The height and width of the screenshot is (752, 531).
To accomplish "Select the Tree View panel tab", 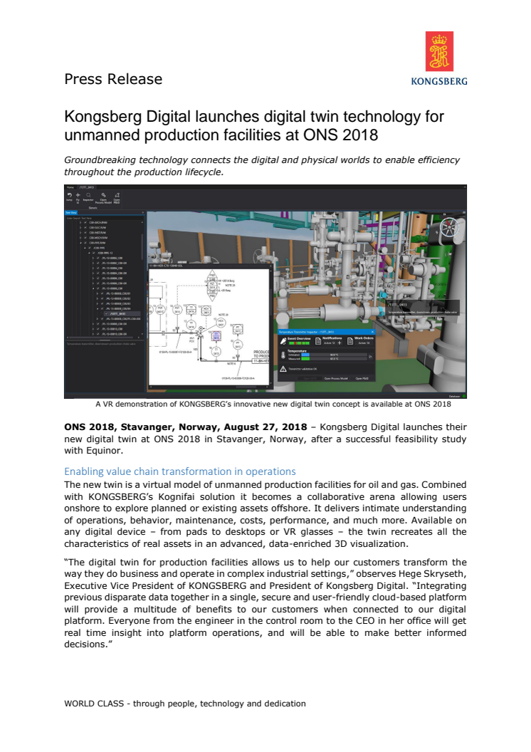I will [71, 212].
